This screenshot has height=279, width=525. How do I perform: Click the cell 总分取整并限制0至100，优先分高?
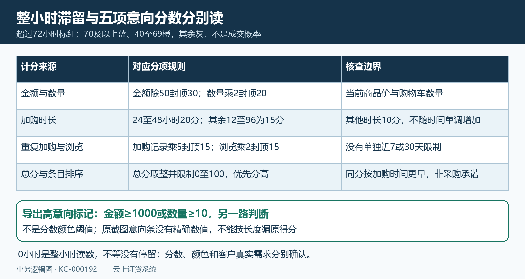(x=235, y=177)
